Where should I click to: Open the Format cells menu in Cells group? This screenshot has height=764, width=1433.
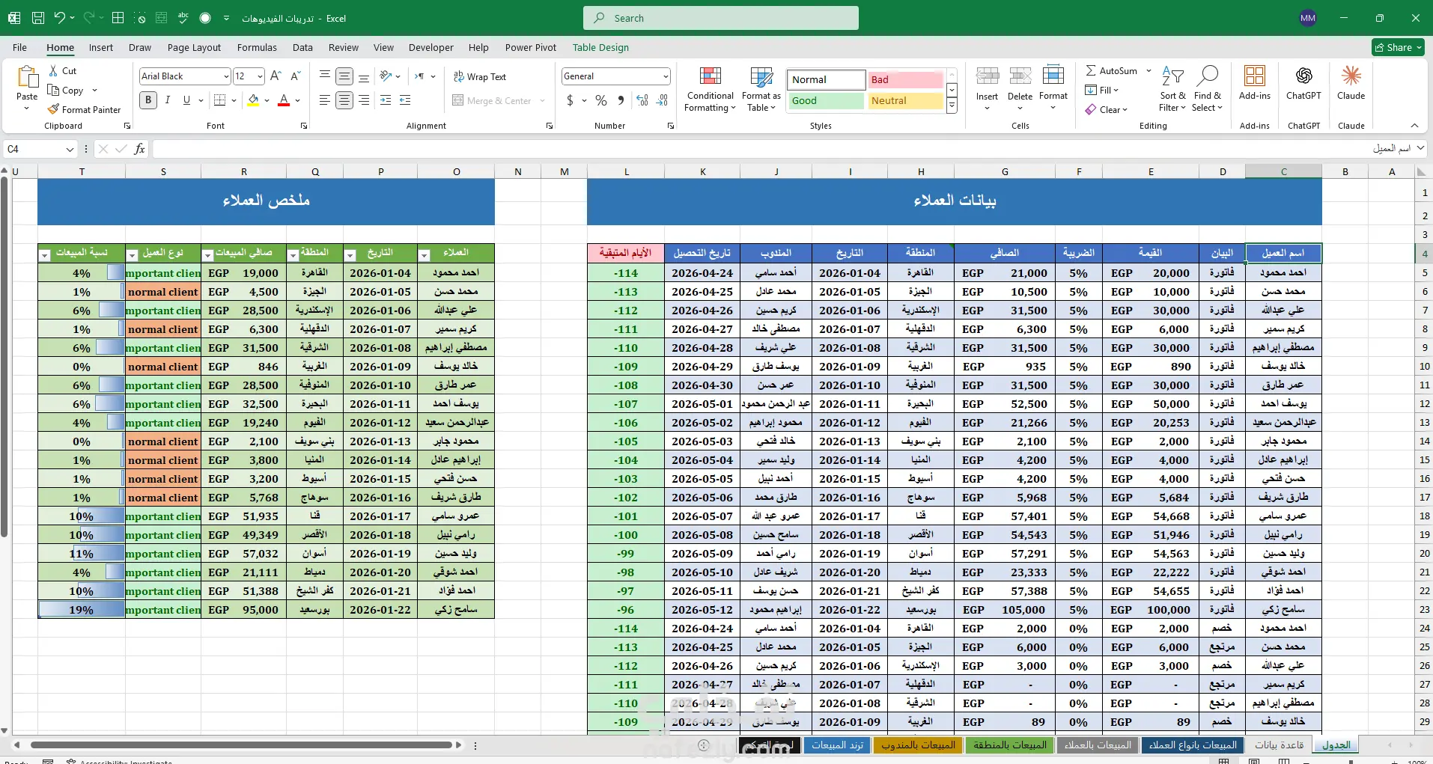click(1053, 88)
